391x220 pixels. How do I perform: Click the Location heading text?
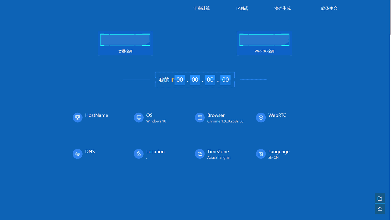coord(155,152)
